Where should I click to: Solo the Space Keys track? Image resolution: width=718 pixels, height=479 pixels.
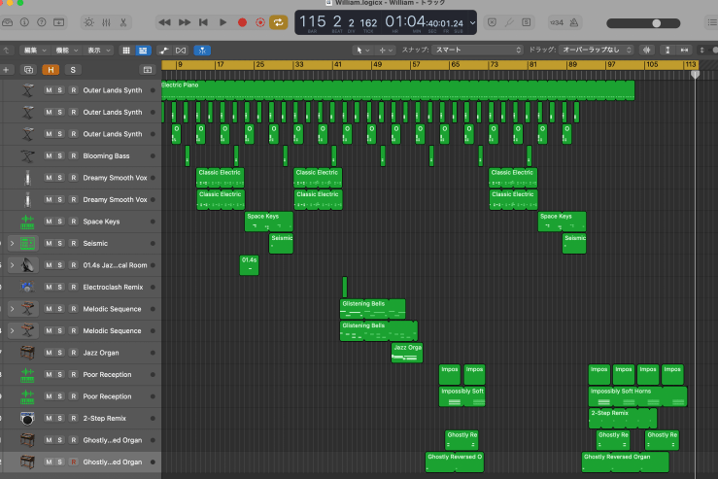click(60, 222)
